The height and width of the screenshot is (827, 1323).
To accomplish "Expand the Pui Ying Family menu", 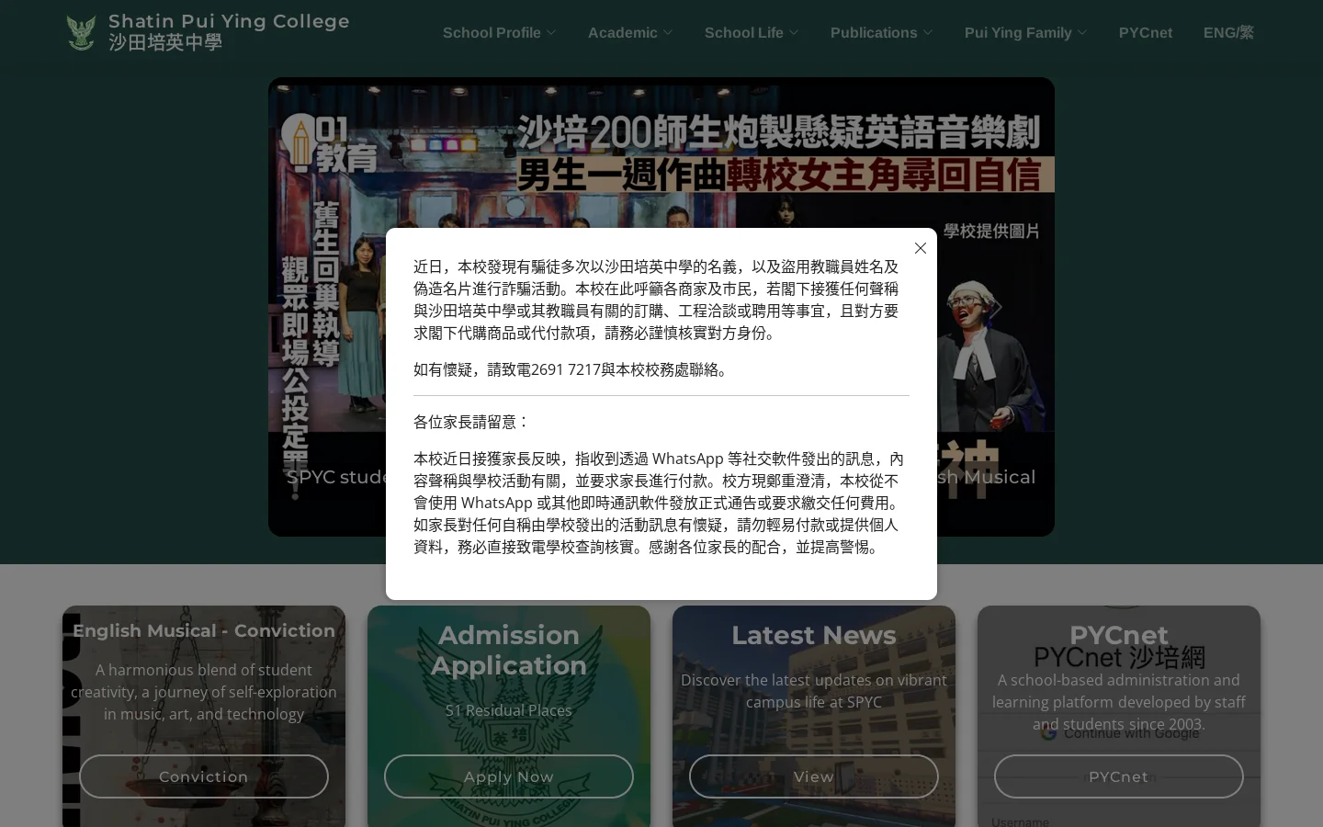I will [1025, 32].
